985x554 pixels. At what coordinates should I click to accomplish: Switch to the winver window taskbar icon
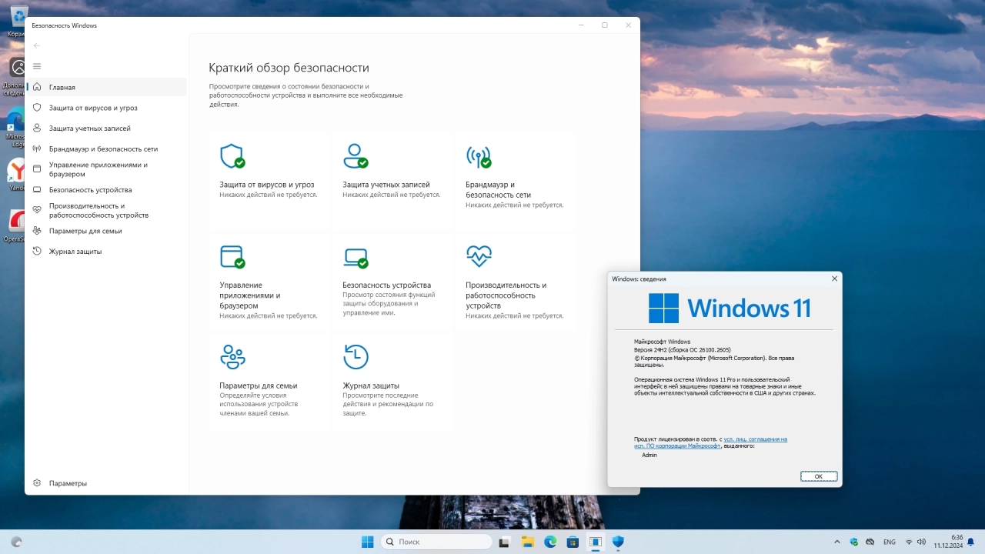595,542
